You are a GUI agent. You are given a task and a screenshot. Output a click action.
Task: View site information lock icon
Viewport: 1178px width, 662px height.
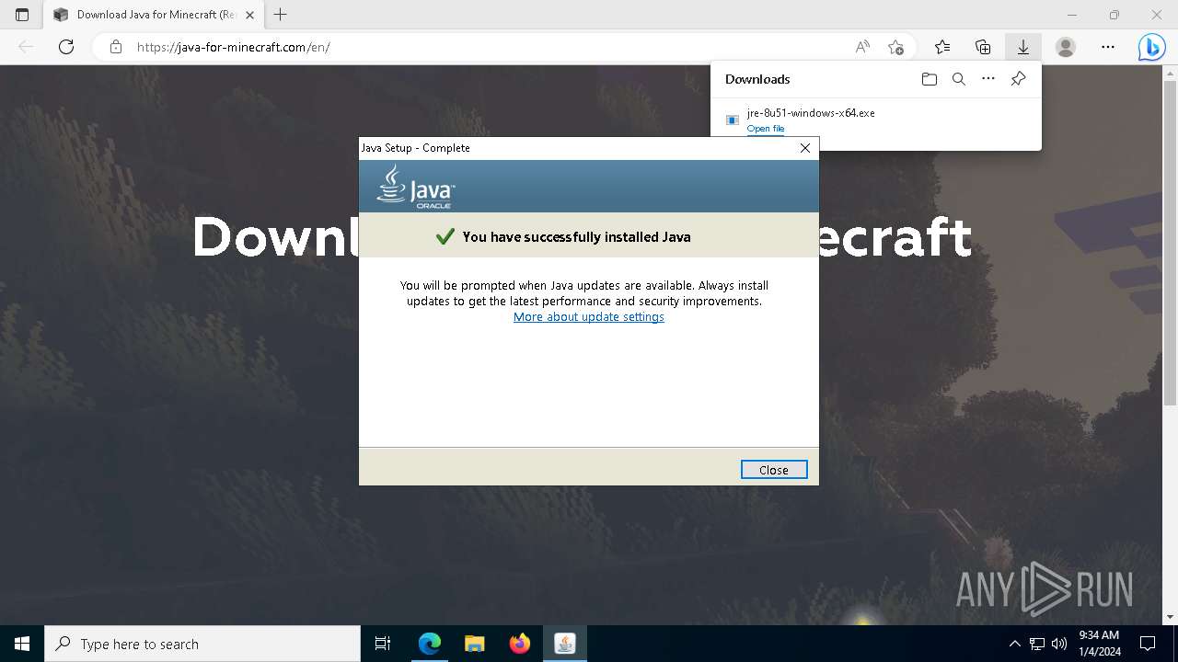click(x=116, y=47)
